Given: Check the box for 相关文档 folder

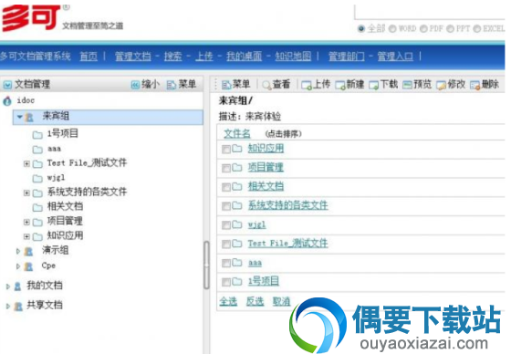Looking at the screenshot, I should [x=226, y=187].
